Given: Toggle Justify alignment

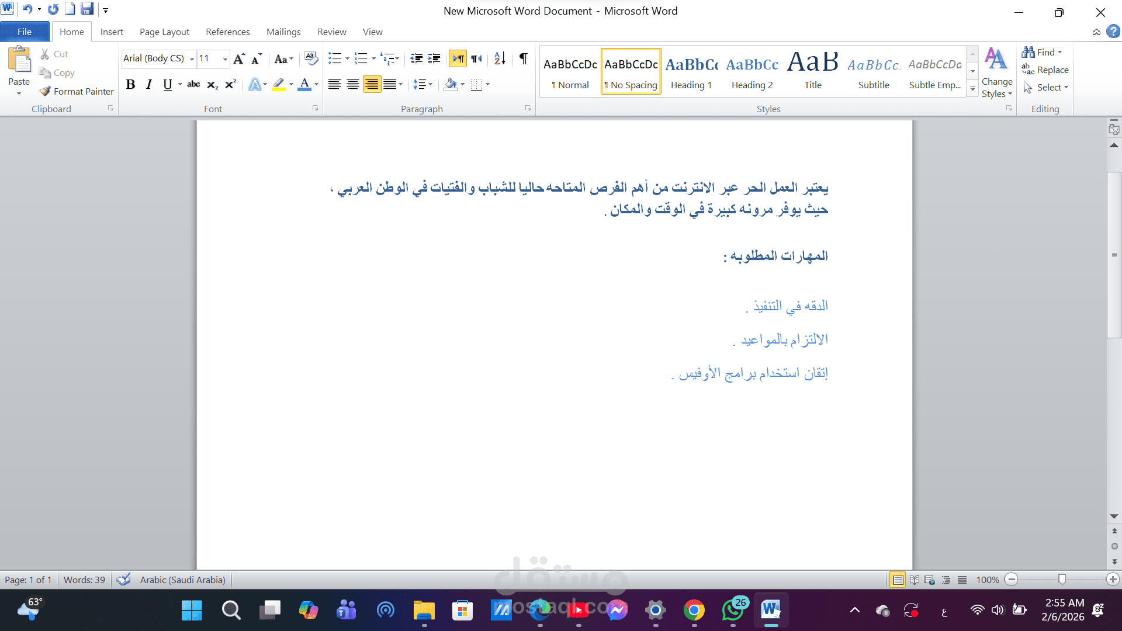Looking at the screenshot, I should 390,85.
